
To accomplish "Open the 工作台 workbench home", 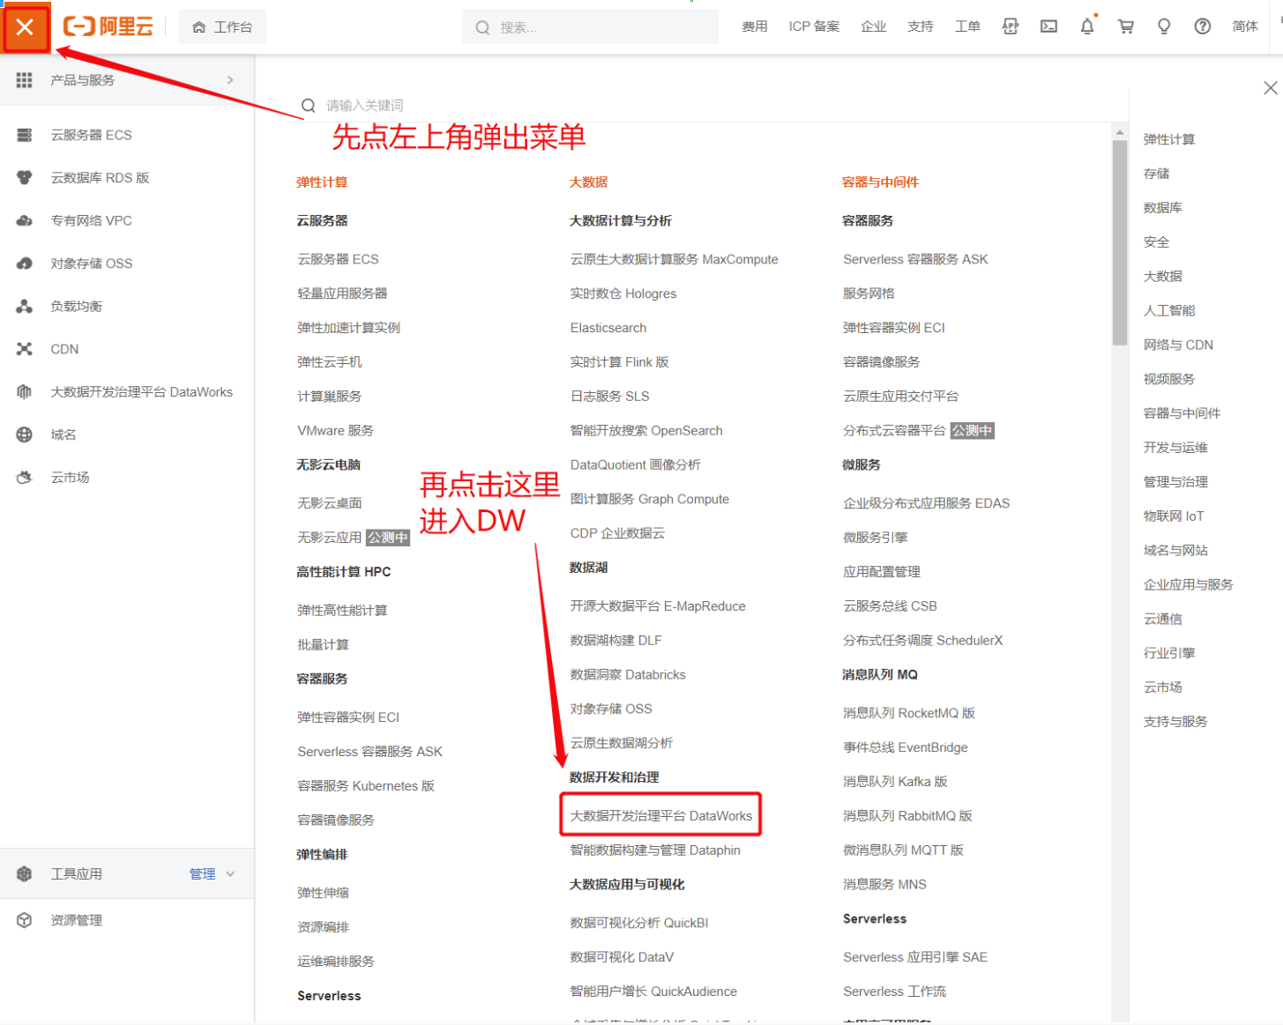I will [222, 27].
